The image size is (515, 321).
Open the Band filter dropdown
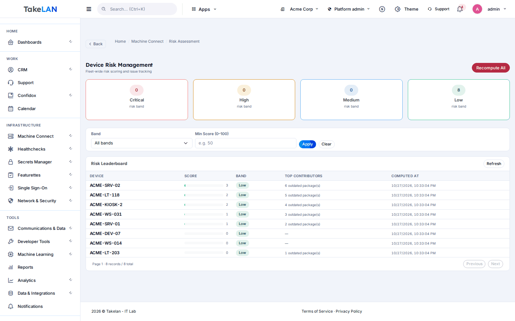142,143
